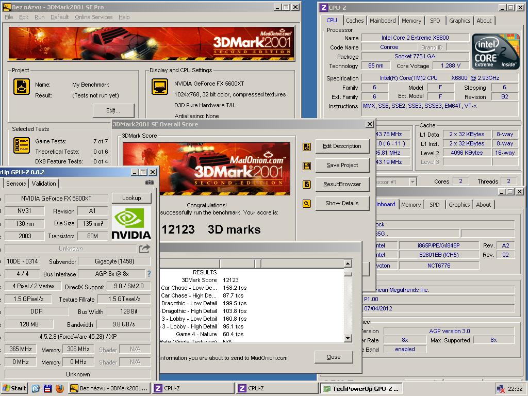Click the Show Details magnifier icon
Screen dimensions: 528x396
307,204
